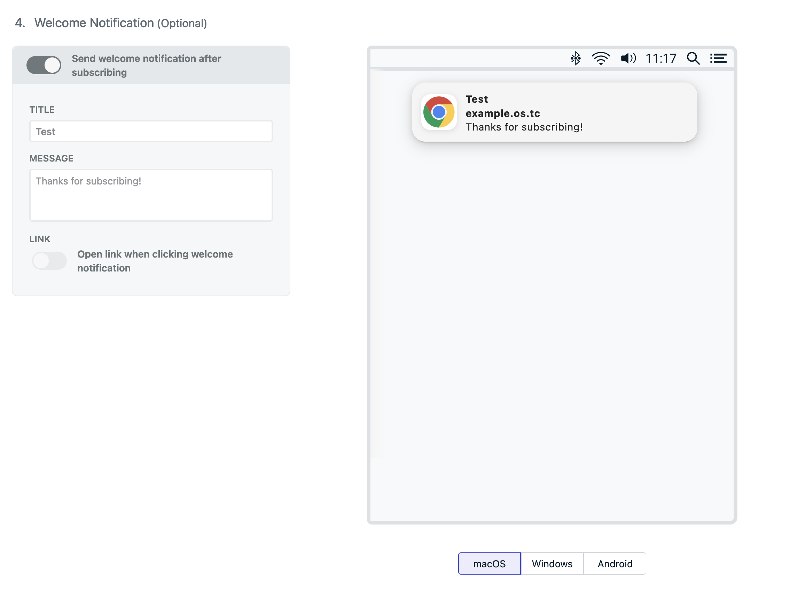The height and width of the screenshot is (591, 798).
Task: Click the volume speaker icon in preview
Action: pos(628,58)
